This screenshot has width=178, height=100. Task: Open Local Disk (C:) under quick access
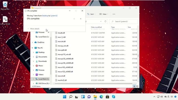[x=44, y=37]
